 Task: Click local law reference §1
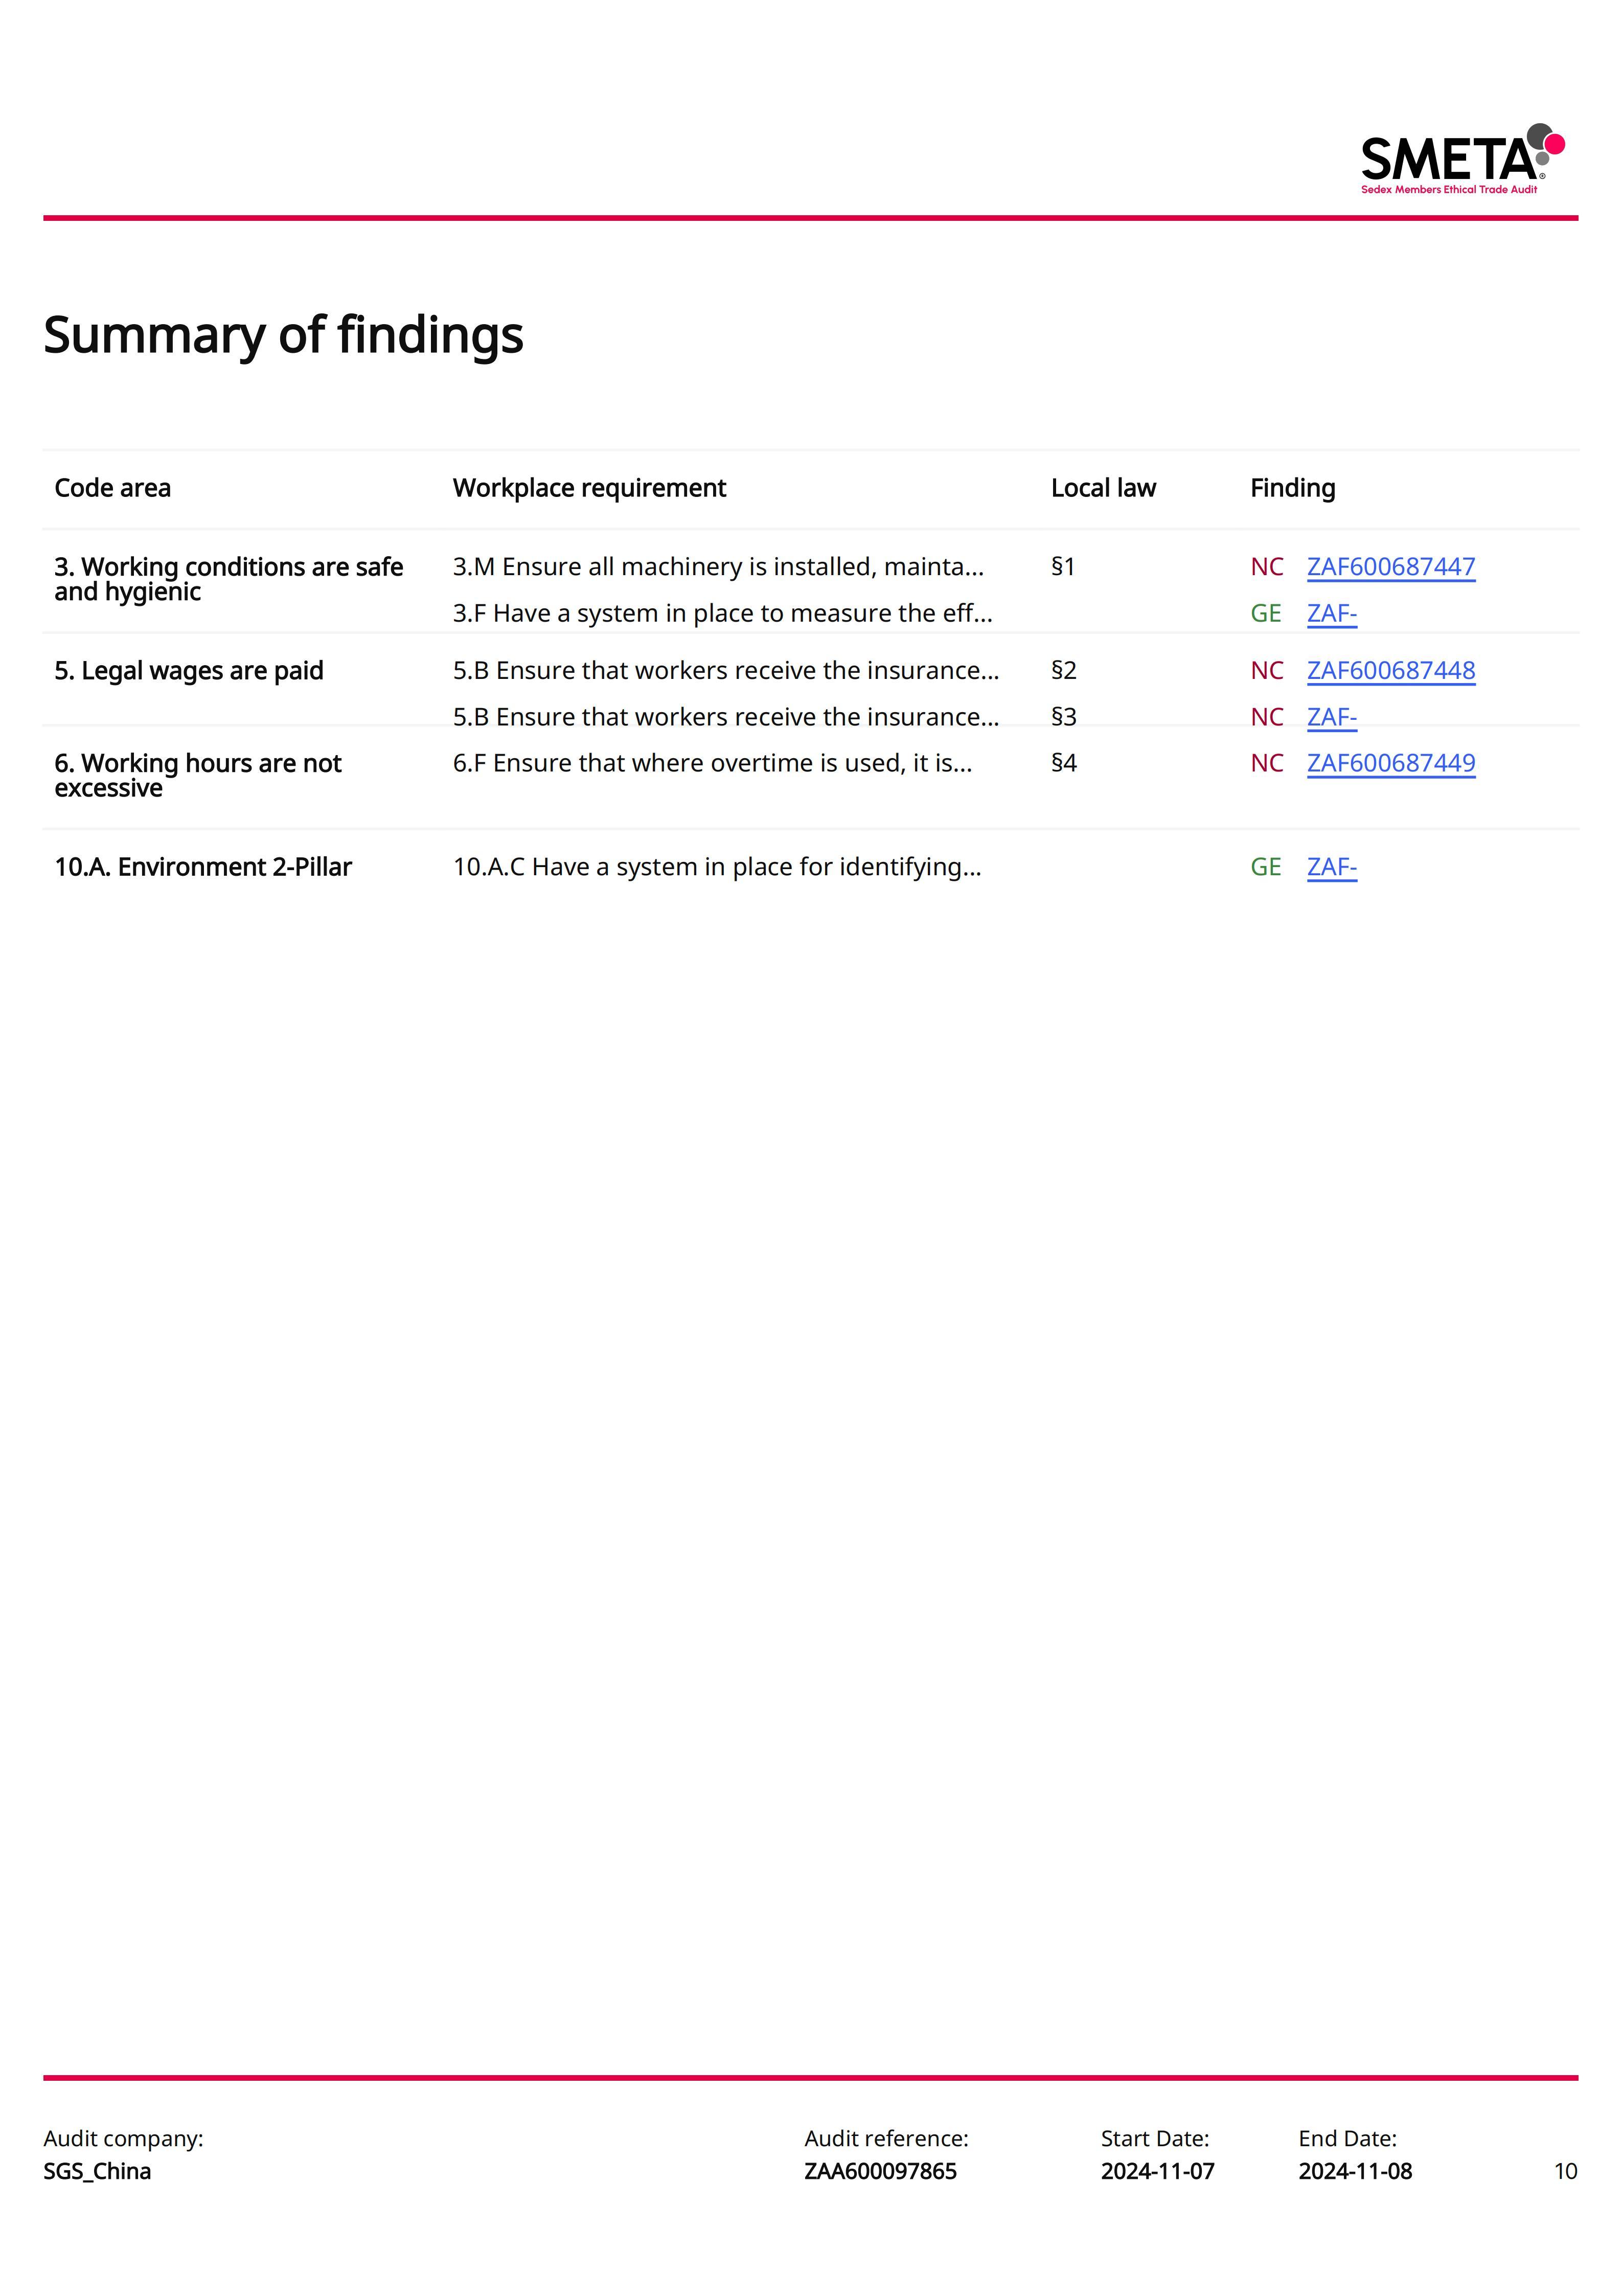[1063, 567]
